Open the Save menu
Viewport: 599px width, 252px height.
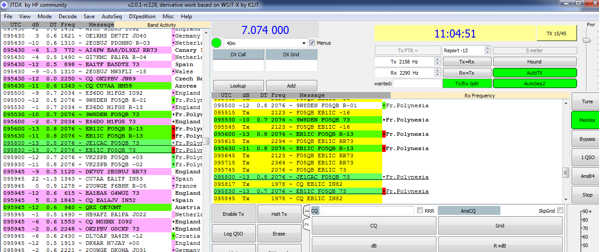point(89,17)
